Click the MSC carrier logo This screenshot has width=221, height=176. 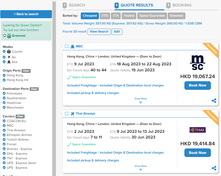pyautogui.click(x=197, y=62)
